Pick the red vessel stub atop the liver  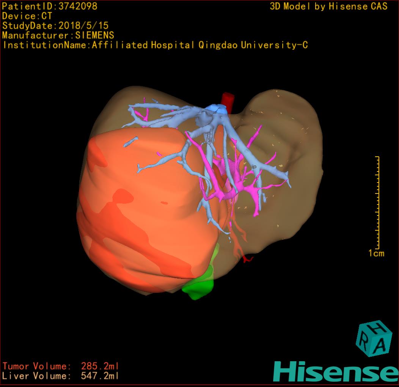(x=228, y=100)
